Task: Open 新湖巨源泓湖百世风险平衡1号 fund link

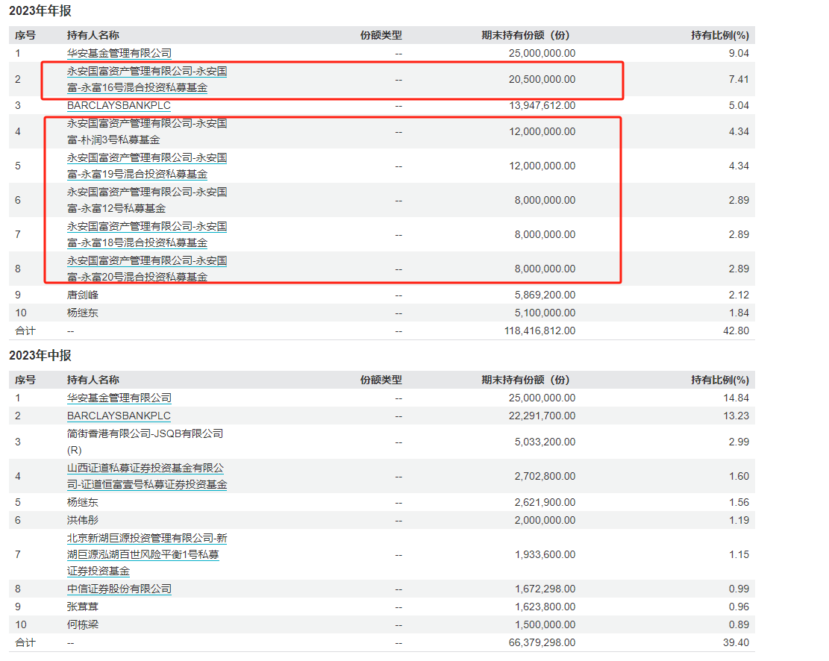Action: coord(147,555)
